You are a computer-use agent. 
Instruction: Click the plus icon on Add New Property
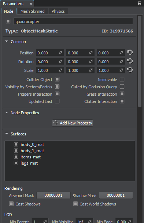56,123
